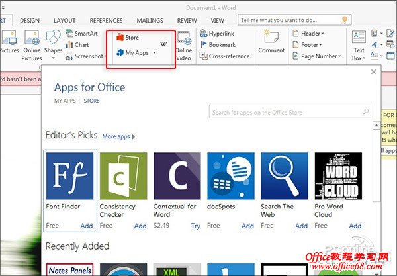Image resolution: width=397 pixels, height=276 pixels.
Task: Switch to the REFERENCES ribbon tab
Action: click(106, 21)
